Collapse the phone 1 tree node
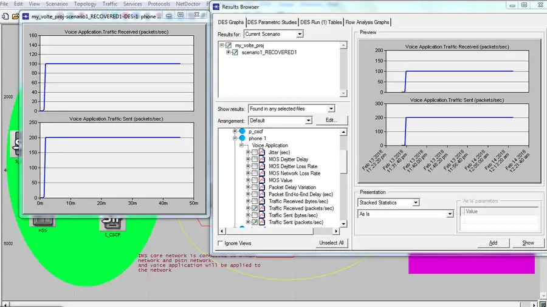The height and width of the screenshot is (307, 547). pyautogui.click(x=235, y=138)
